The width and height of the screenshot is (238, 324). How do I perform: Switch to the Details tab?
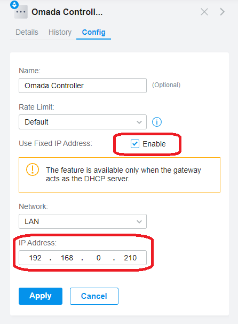(x=27, y=32)
